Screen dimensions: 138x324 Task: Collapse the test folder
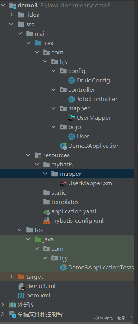tap(20, 230)
